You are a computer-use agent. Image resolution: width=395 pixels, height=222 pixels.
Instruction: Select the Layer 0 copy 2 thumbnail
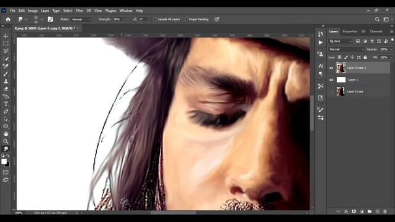point(341,68)
